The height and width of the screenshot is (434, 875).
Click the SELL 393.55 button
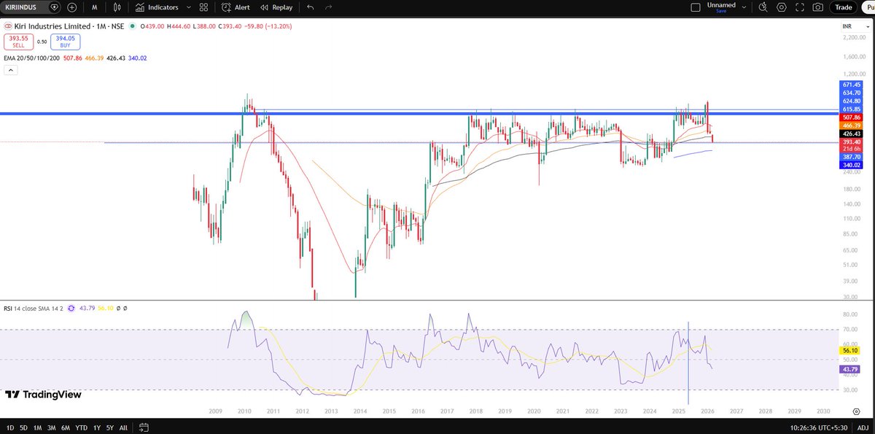pyautogui.click(x=17, y=41)
